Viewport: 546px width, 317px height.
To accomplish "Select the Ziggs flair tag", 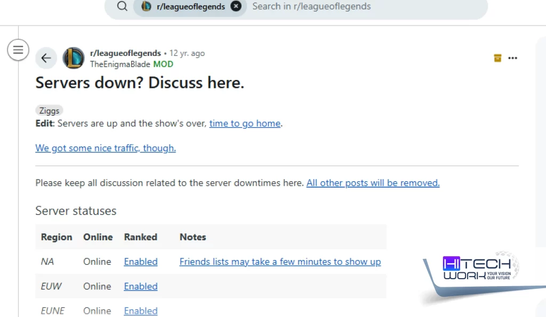I will tap(49, 111).
